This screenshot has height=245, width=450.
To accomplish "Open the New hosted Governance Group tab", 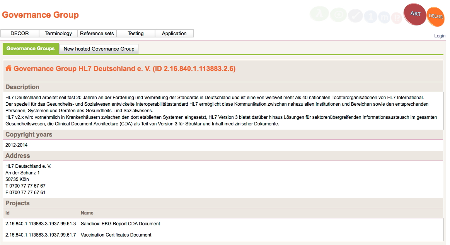I will (99, 49).
